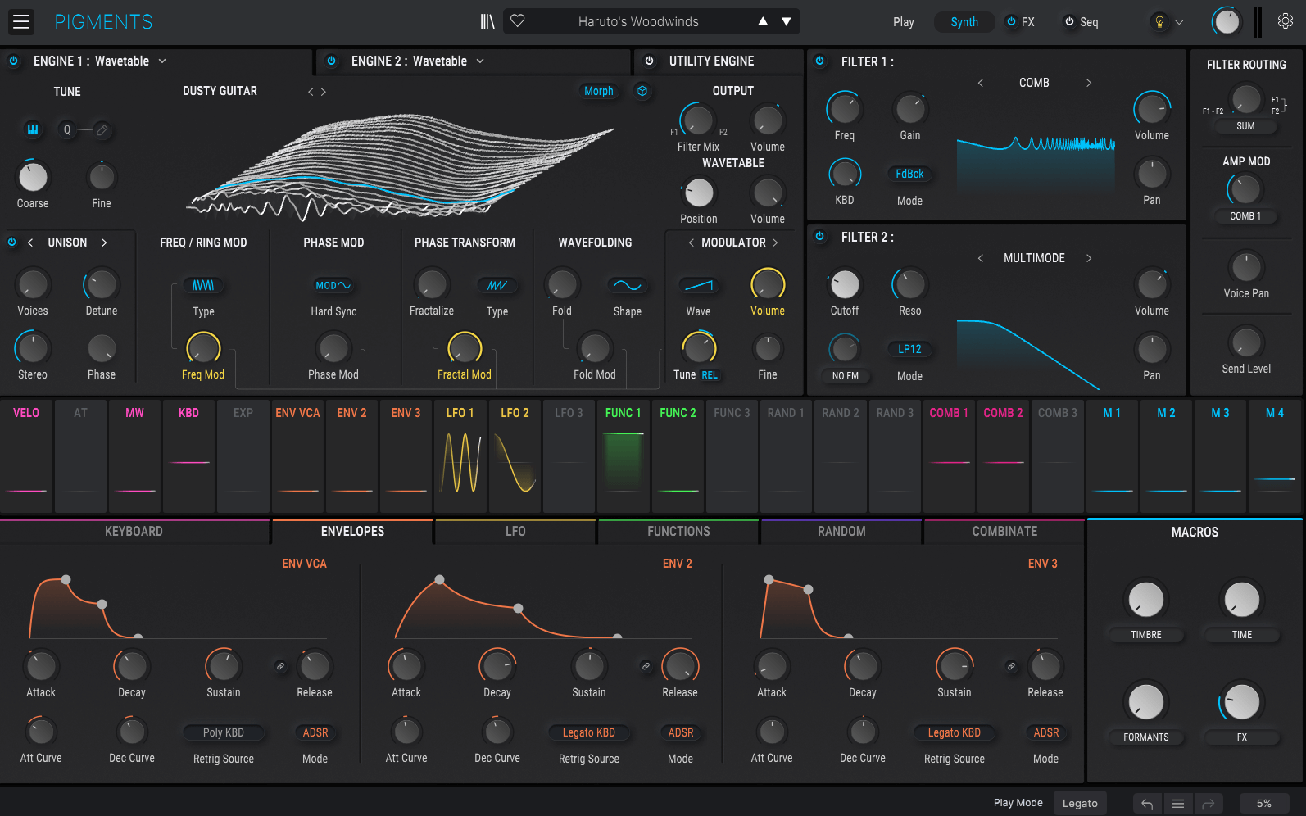Click the Morph button
1306x816 pixels.
[x=598, y=91]
